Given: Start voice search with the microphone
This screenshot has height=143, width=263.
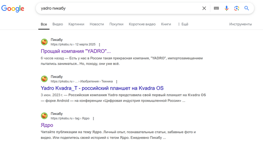Looking at the screenshot, I should (x=227, y=8).
